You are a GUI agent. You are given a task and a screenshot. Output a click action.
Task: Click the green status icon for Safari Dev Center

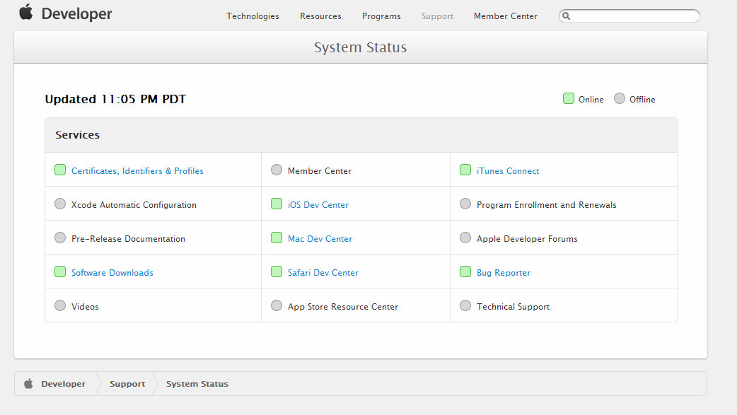[x=277, y=271]
